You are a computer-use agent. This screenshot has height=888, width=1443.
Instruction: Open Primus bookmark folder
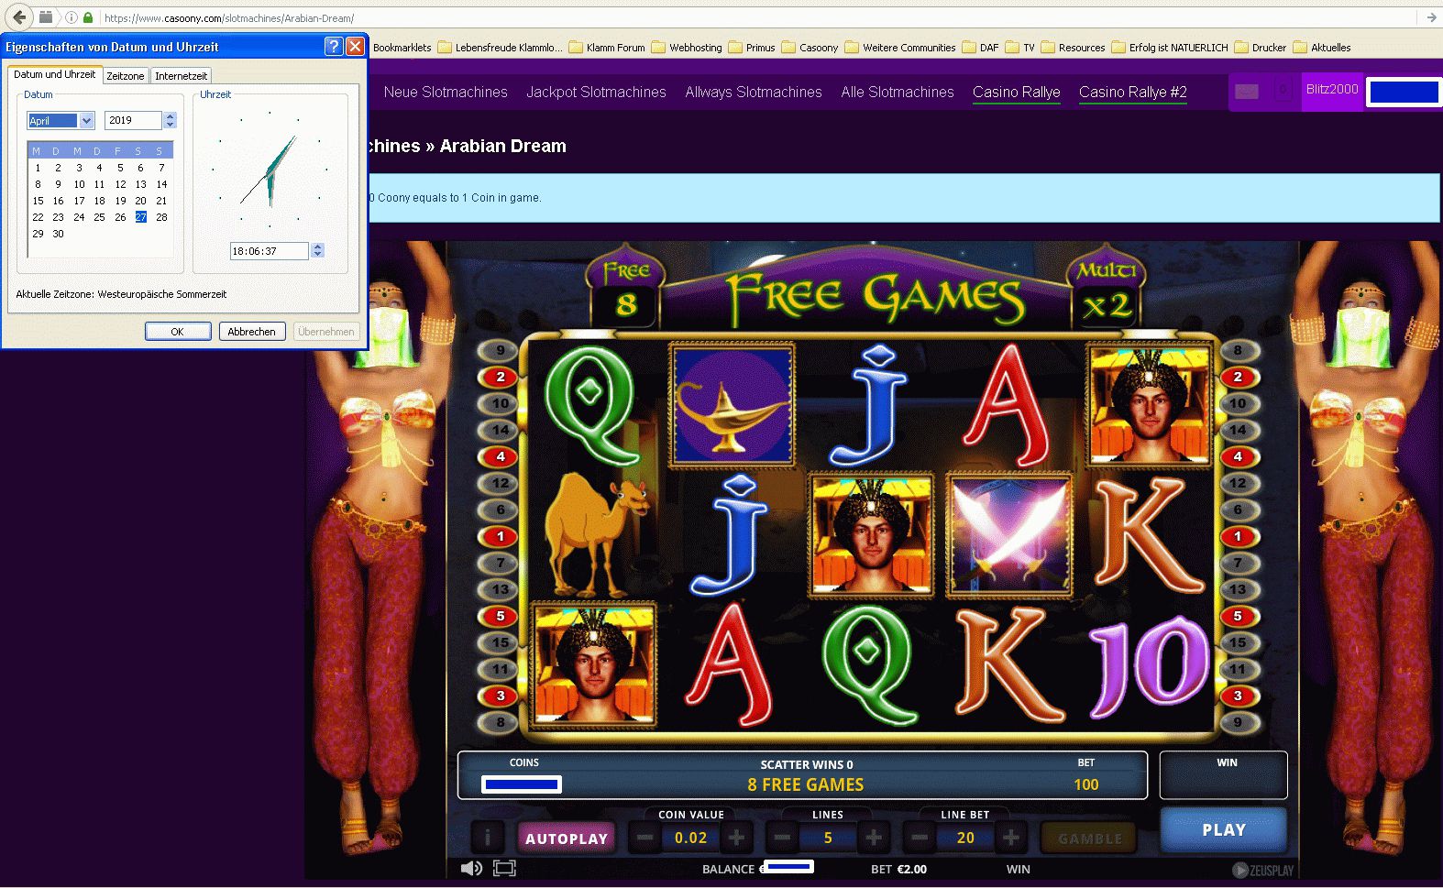pyautogui.click(x=752, y=48)
